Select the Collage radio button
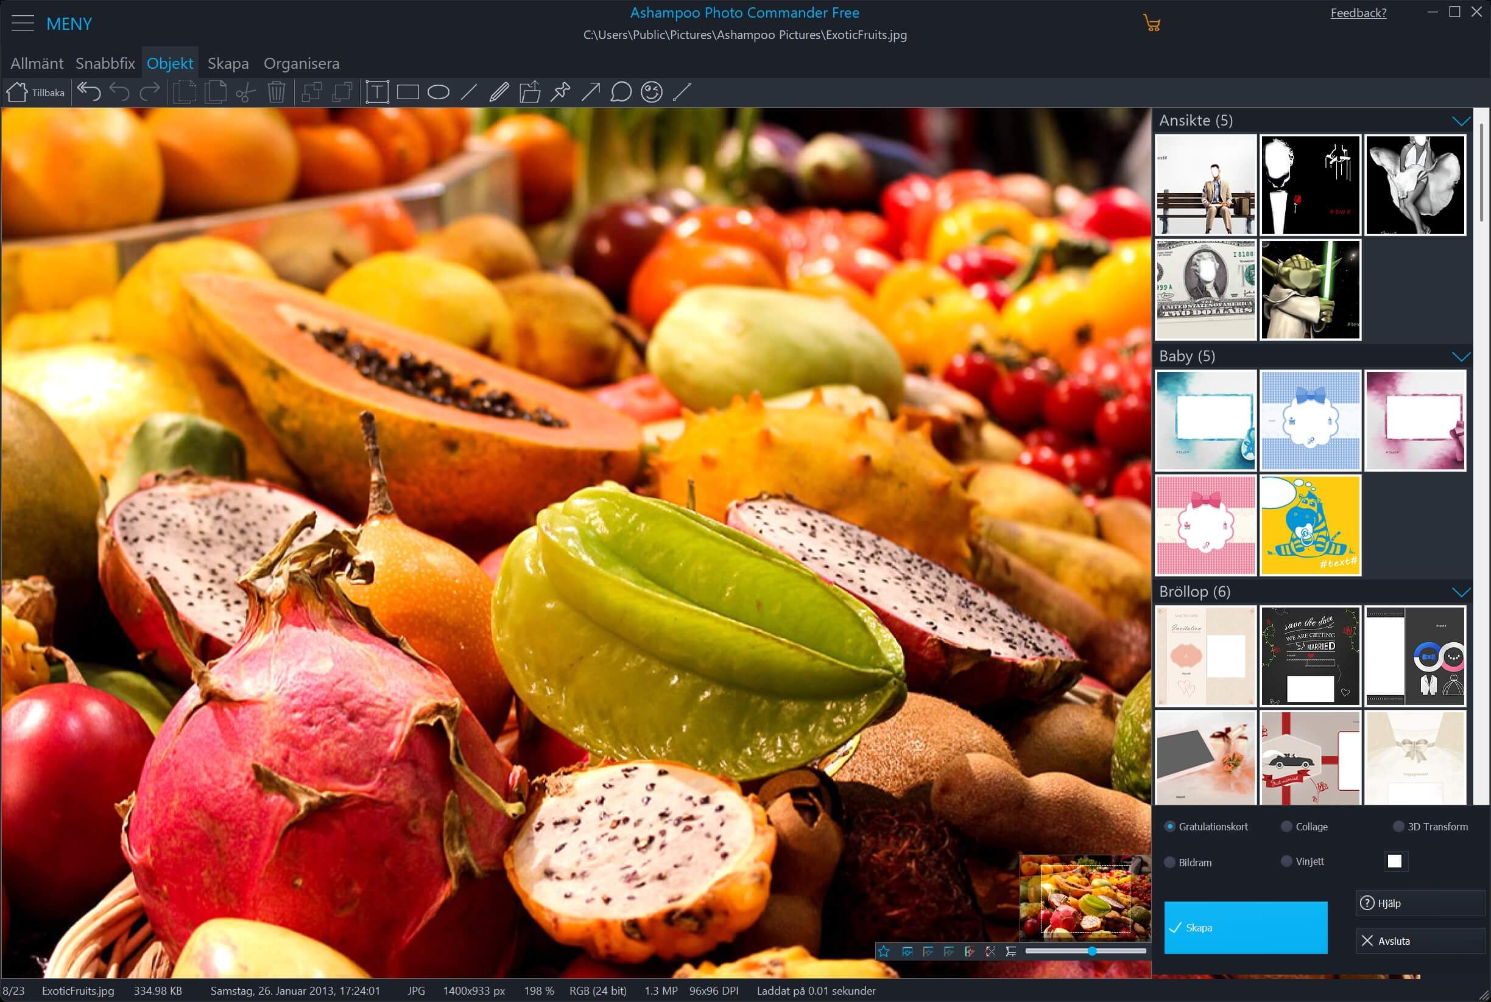The image size is (1491, 1002). pyautogui.click(x=1286, y=826)
